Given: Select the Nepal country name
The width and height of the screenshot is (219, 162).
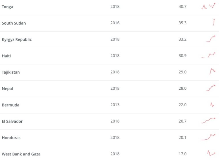Looking at the screenshot, I should 7,89.
